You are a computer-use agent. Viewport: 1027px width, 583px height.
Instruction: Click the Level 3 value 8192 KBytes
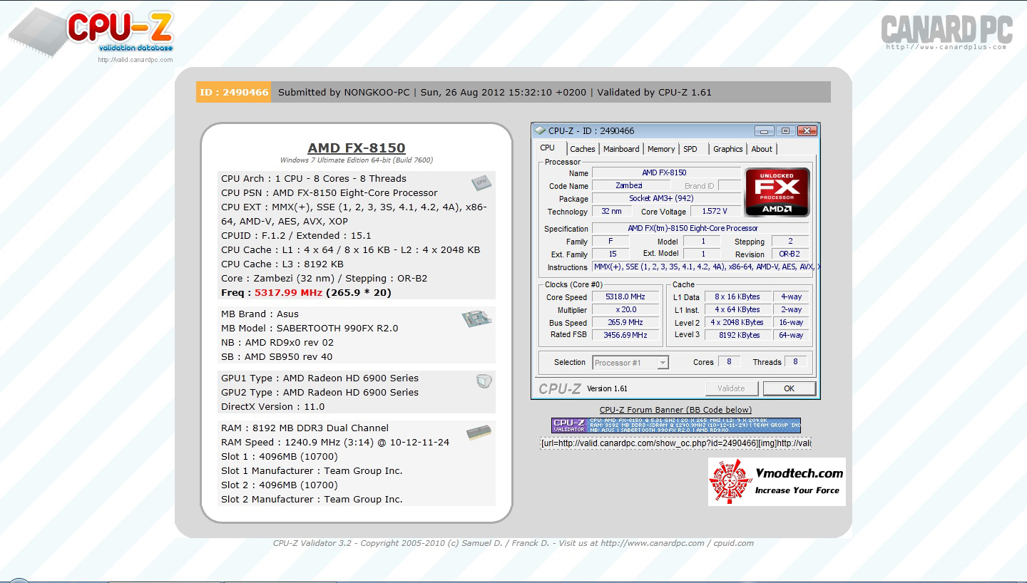pos(737,335)
